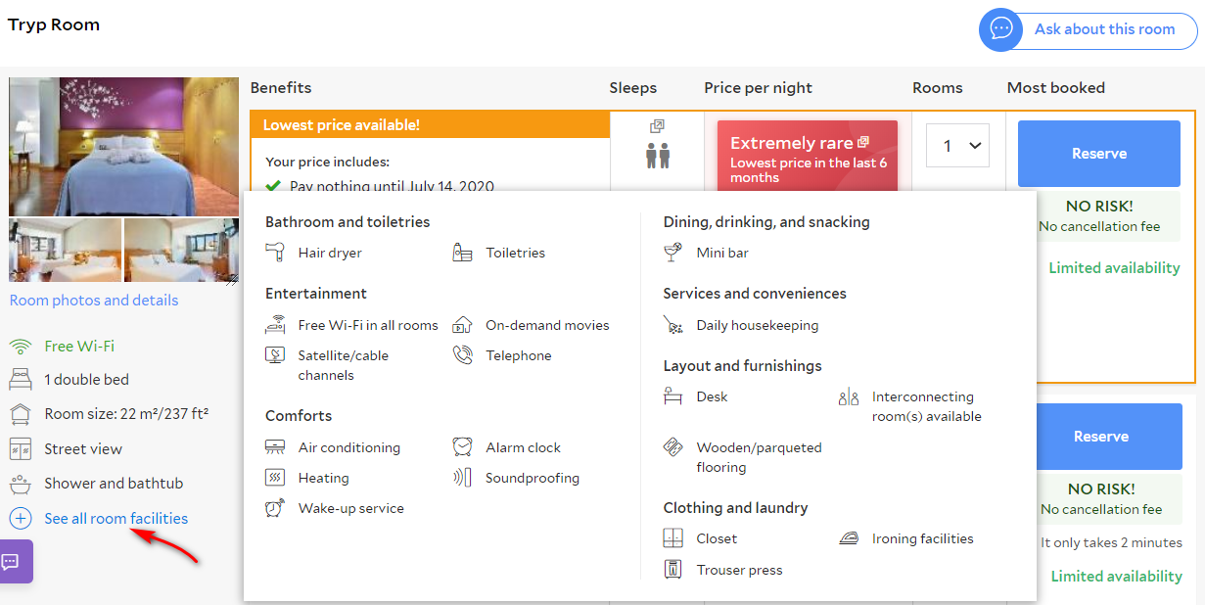Open Room photos and details link
The width and height of the screenshot is (1205, 605).
tap(94, 301)
